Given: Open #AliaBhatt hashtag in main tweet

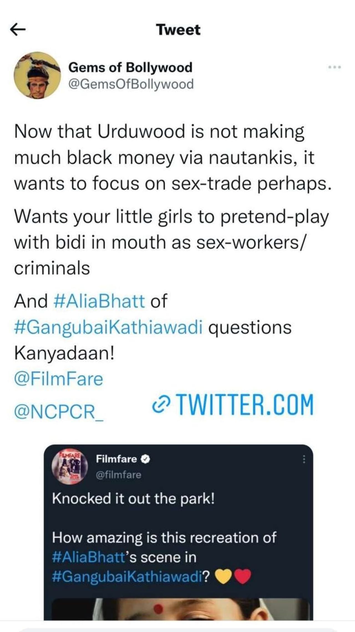Looking at the screenshot, I should point(99,301).
